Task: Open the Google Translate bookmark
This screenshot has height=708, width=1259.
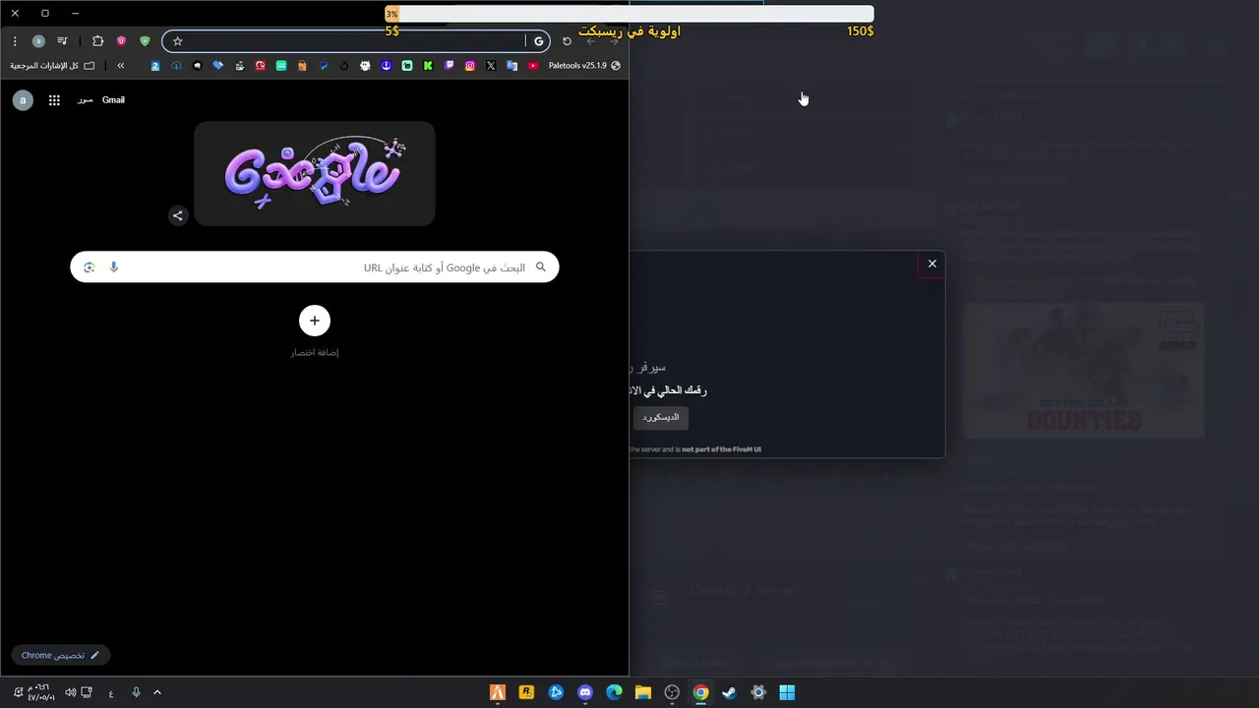Action: (x=511, y=66)
